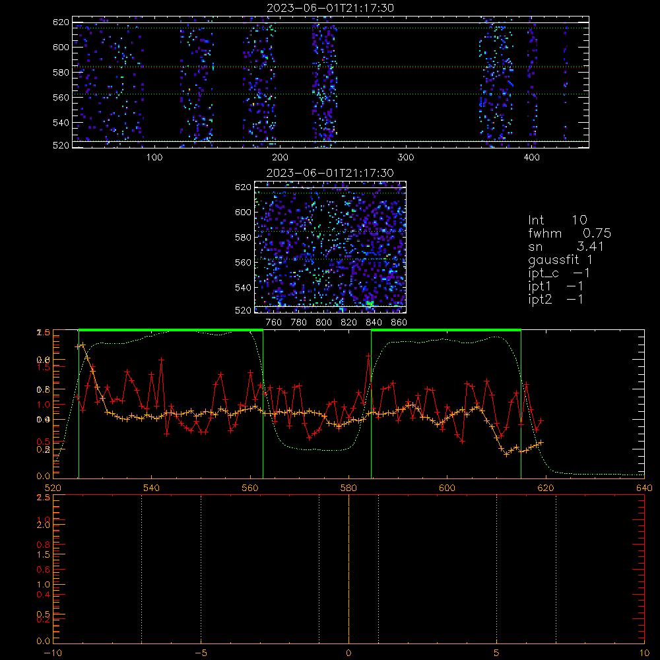The image size is (660, 660).
Task: Click the 'ipt1 -1' label
Action: point(556,286)
